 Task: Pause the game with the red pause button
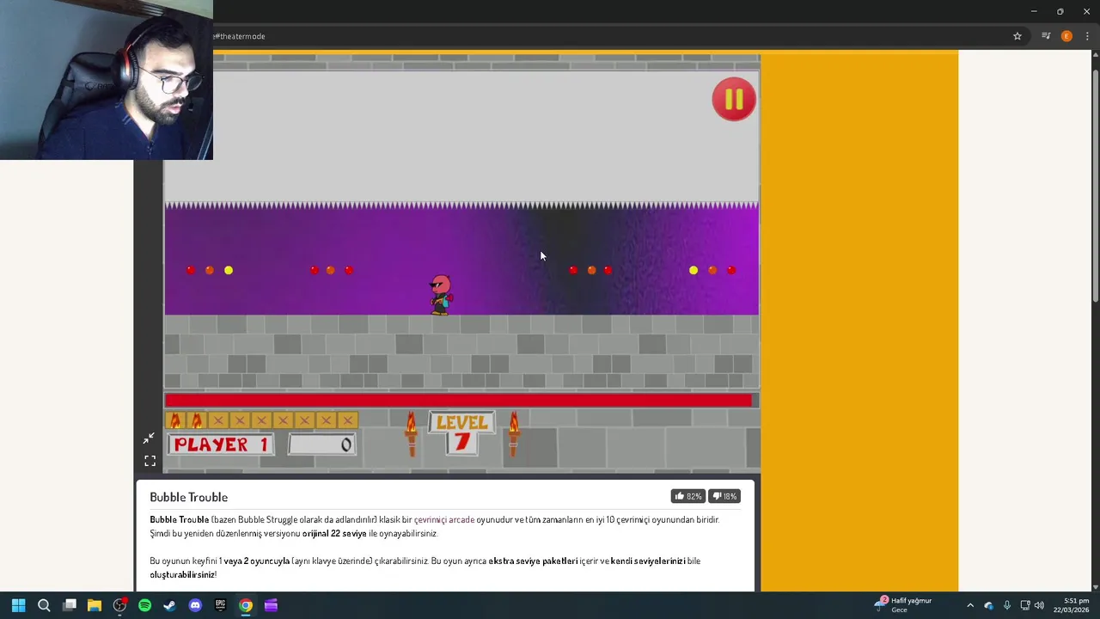click(x=733, y=100)
